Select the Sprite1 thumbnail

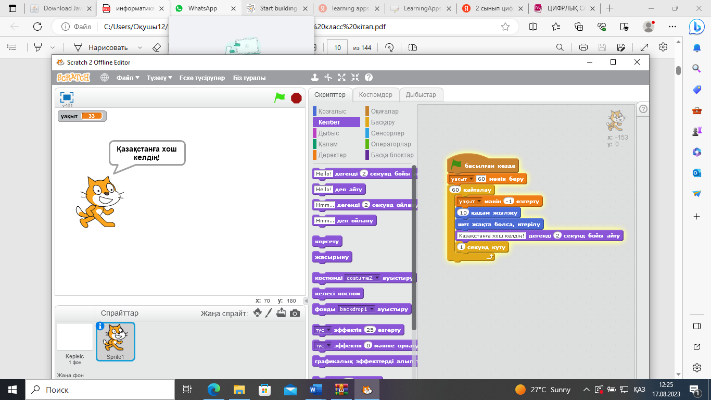(x=116, y=342)
